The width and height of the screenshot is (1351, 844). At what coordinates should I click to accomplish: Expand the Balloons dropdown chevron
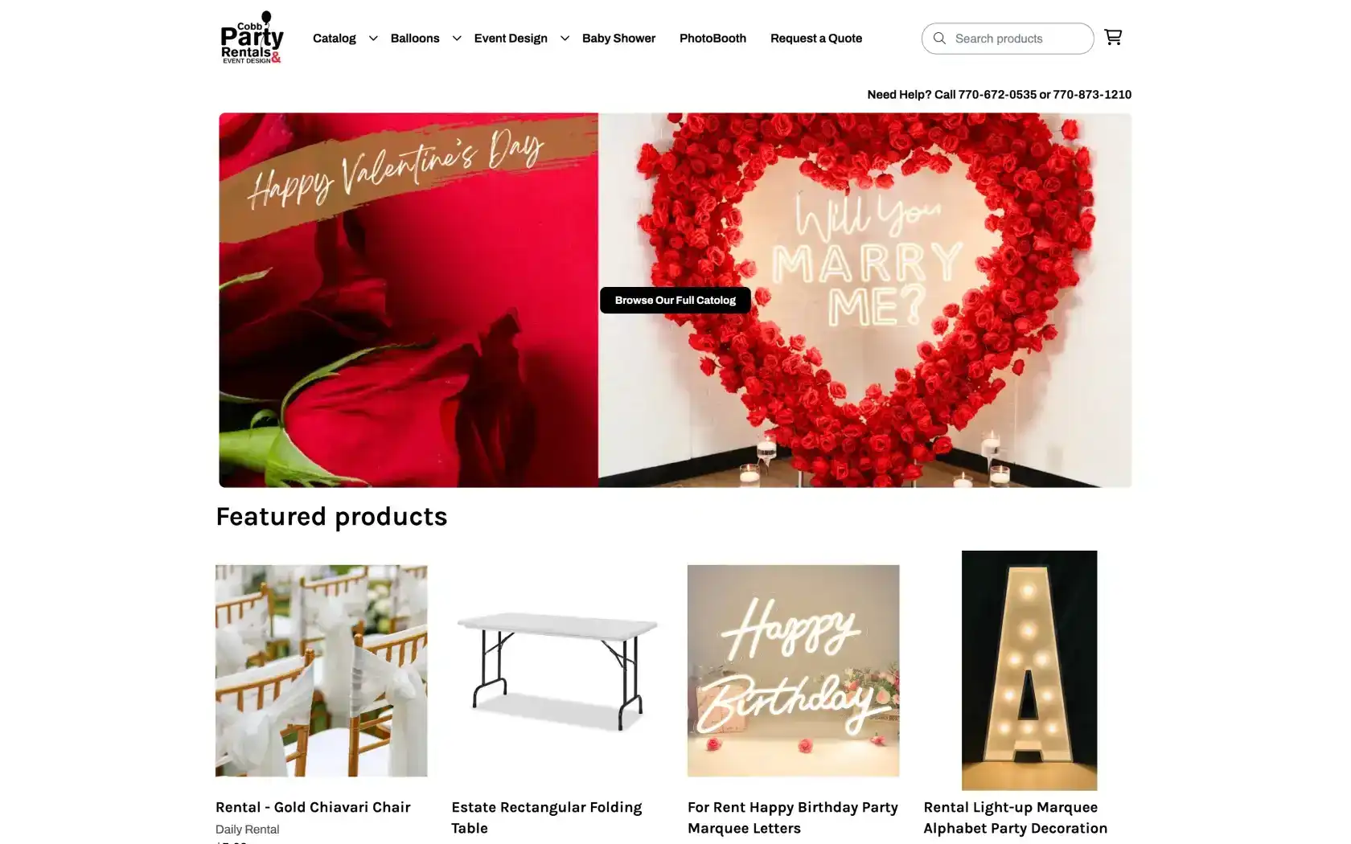[457, 39]
